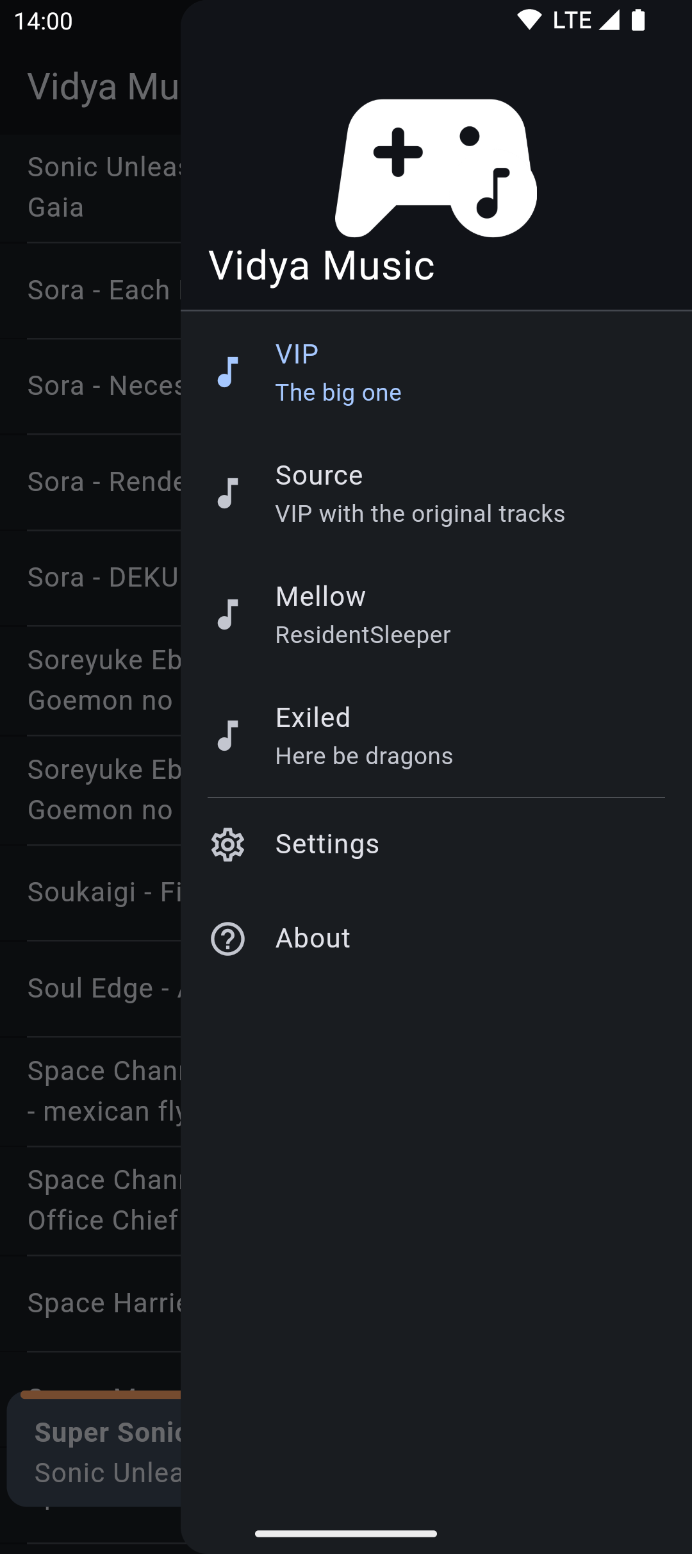The height and width of the screenshot is (1554, 692).
Task: Click the Vidya Music gamepad logo
Action: click(x=436, y=168)
